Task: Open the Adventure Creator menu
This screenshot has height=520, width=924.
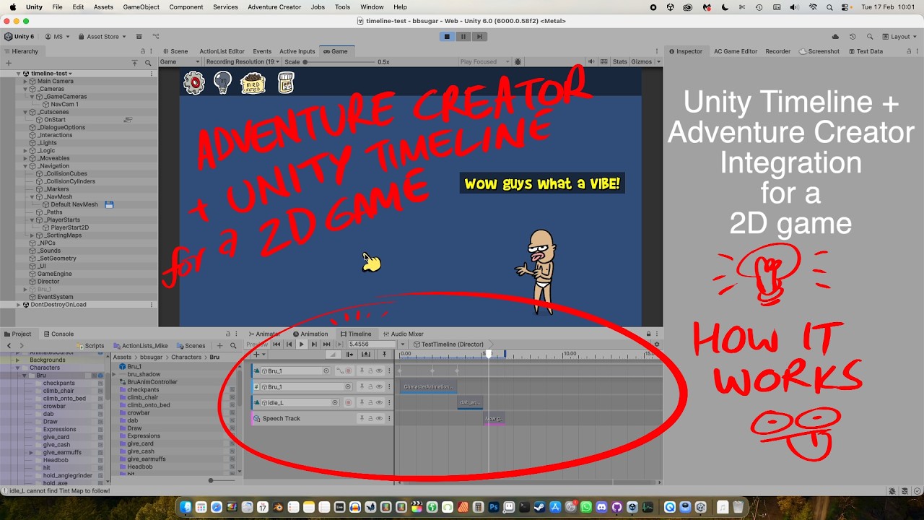Action: pos(274,7)
